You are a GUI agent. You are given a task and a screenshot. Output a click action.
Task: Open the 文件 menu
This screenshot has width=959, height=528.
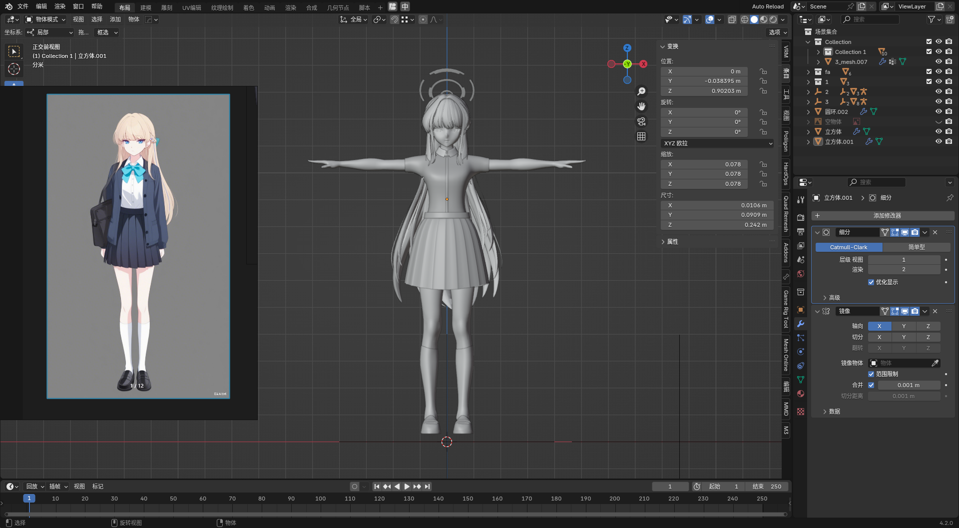point(23,6)
